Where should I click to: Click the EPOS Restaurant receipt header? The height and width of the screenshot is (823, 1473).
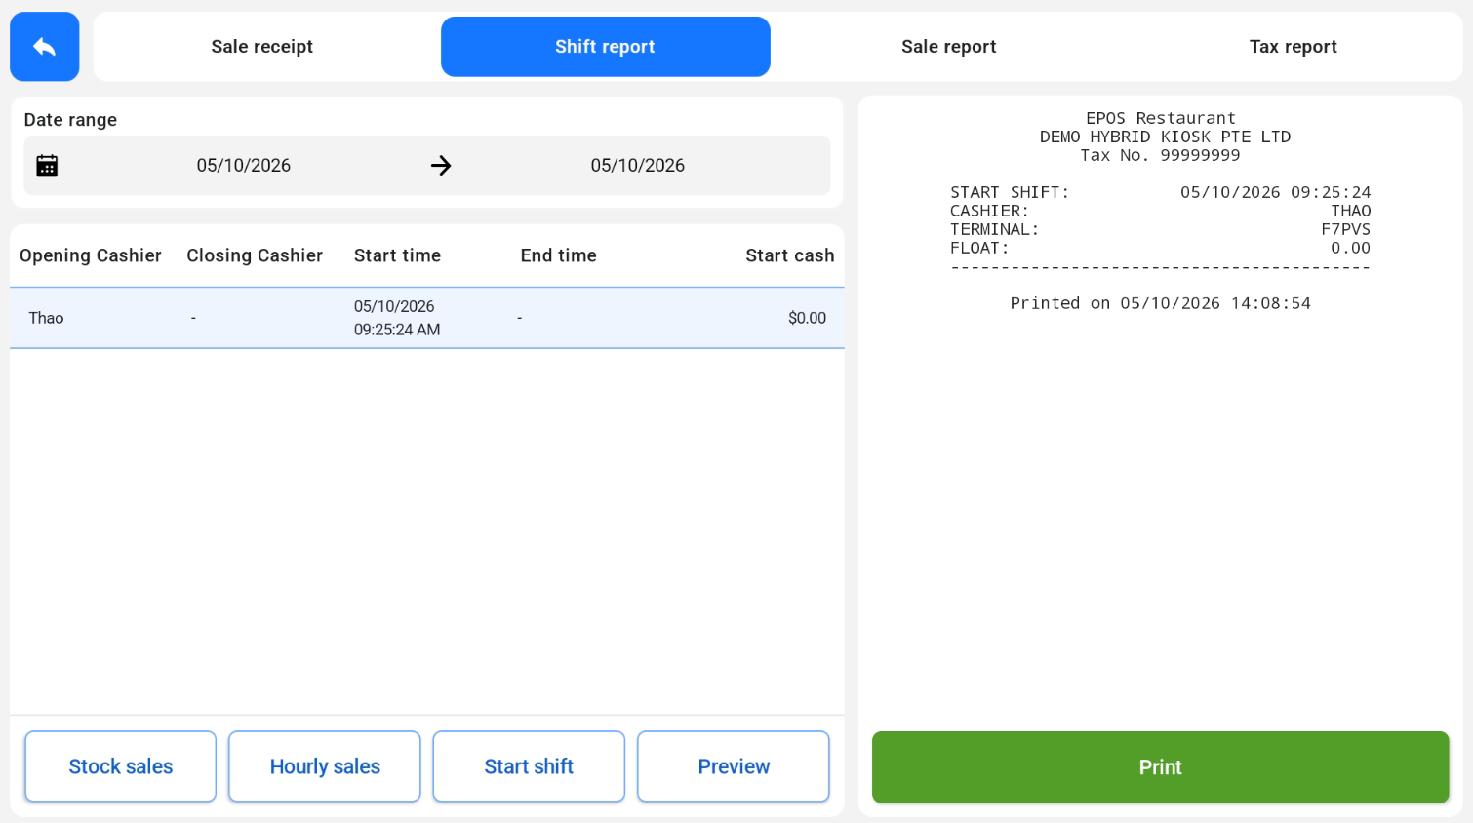pos(1161,118)
